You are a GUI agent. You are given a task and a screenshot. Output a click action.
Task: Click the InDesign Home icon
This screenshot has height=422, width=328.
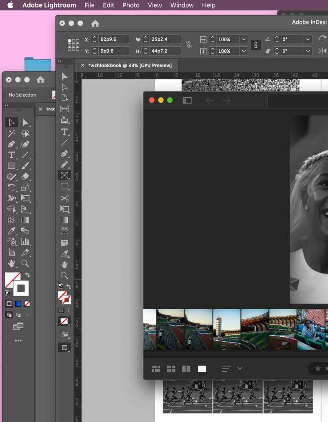pyautogui.click(x=95, y=24)
